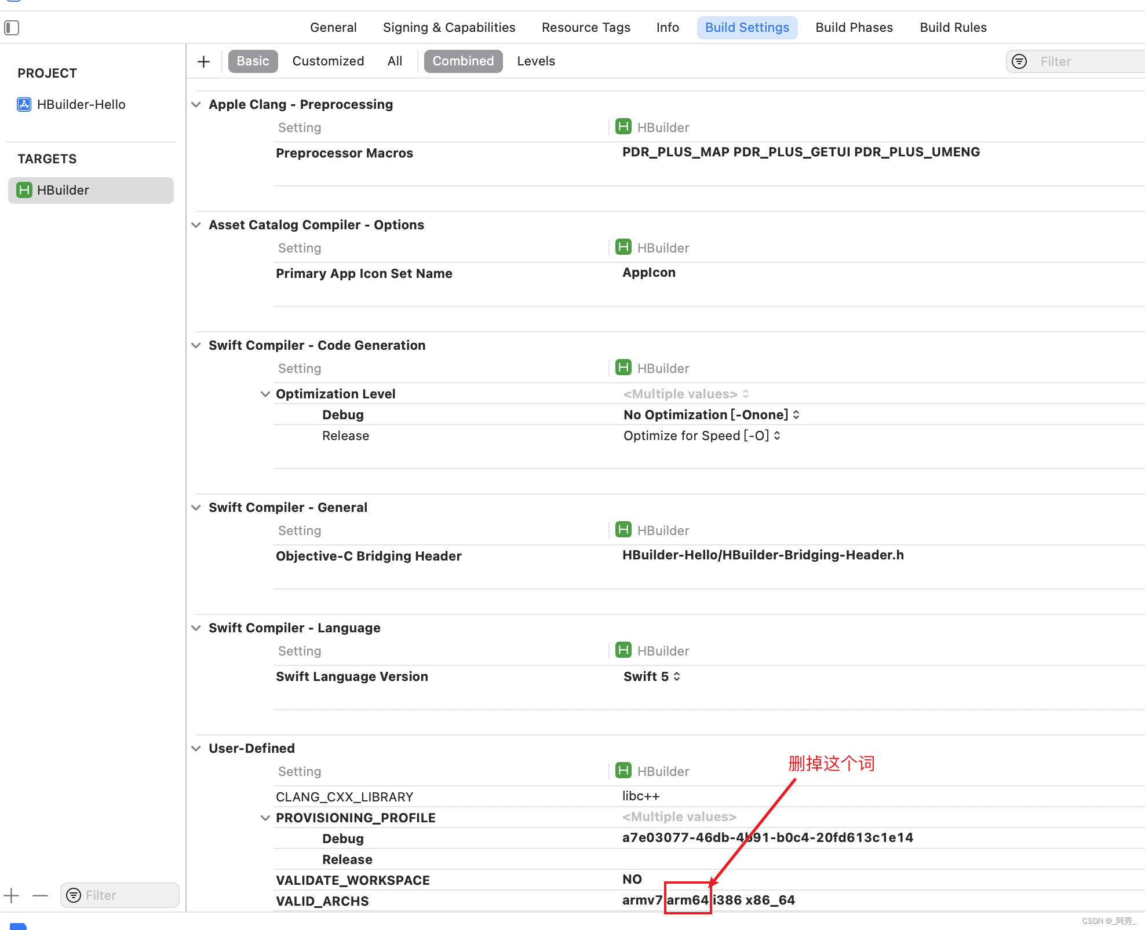Viewport: 1145px width, 930px height.
Task: Collapse Optimization Level disclosure chevron
Action: click(x=265, y=394)
